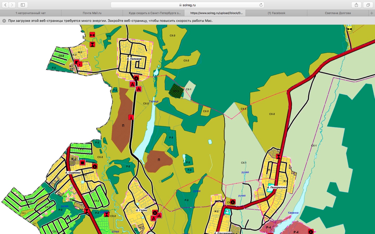
Task: Show the Safari sidebar
Action: [x=23, y=5]
